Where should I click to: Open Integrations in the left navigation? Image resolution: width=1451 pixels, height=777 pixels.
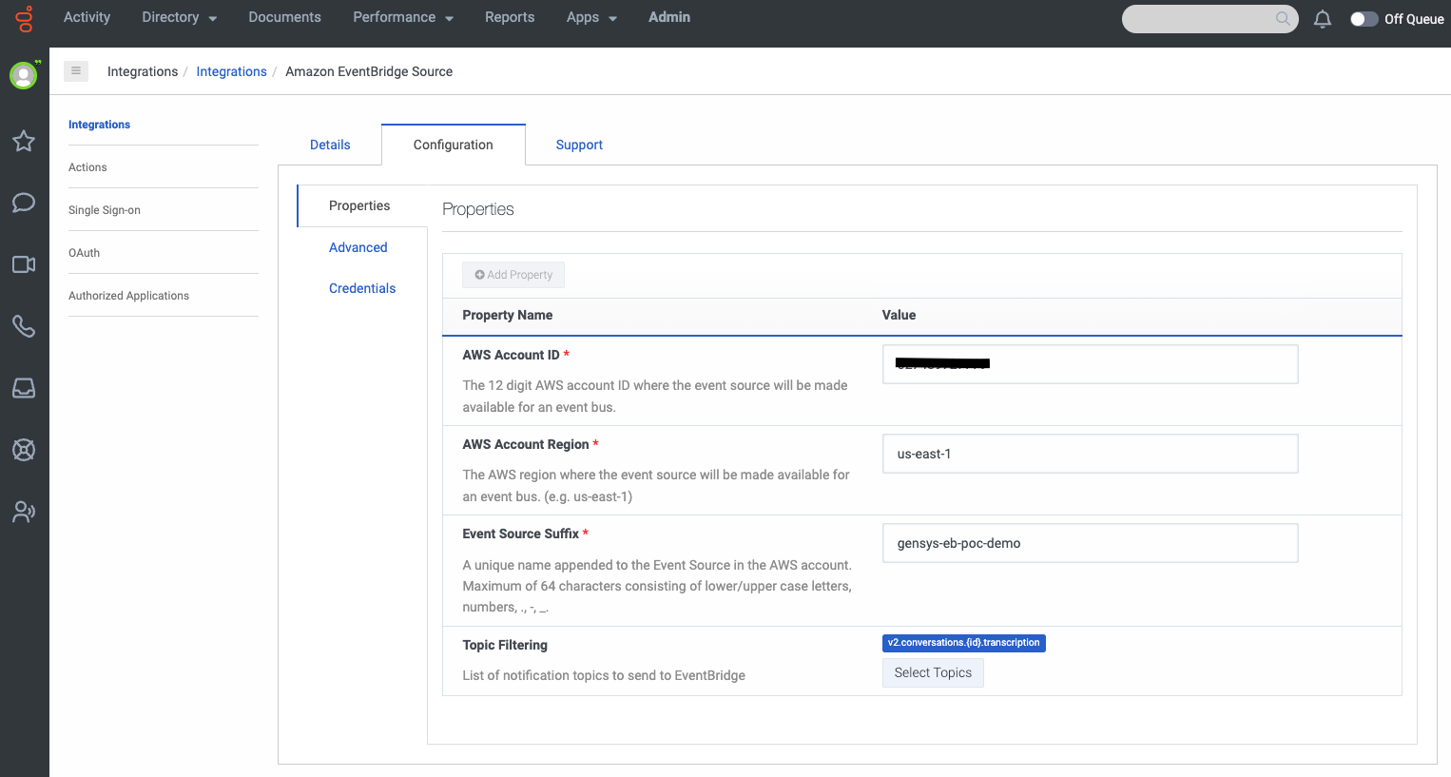pyautogui.click(x=99, y=125)
